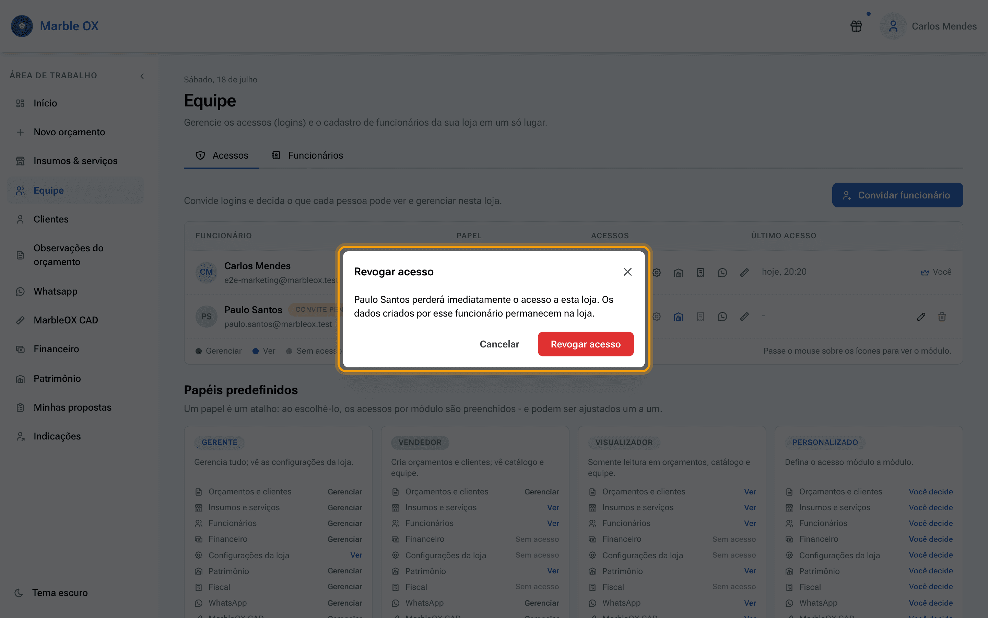The height and width of the screenshot is (618, 988).
Task: Click Patrimônio building icon in Paulo Santos row
Action: [679, 317]
